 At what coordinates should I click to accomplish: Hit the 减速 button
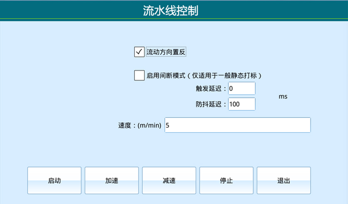pos(169,181)
